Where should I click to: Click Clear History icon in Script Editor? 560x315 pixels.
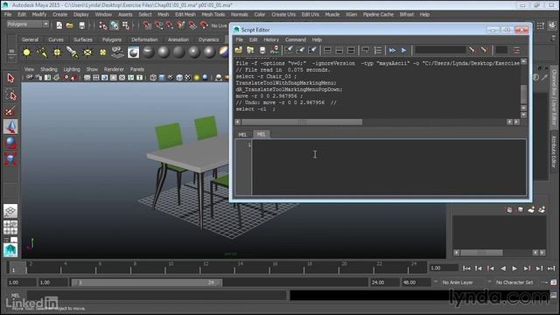(x=289, y=51)
